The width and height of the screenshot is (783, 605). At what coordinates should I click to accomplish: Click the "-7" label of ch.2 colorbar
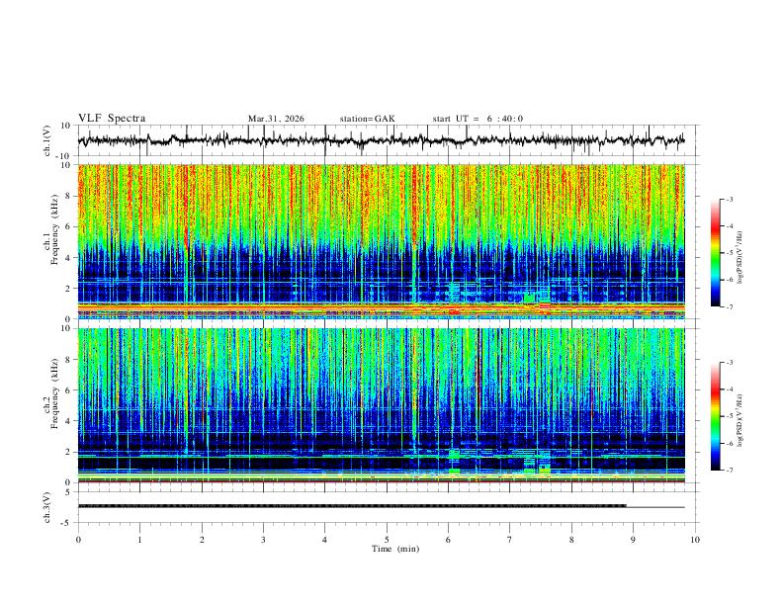coord(729,471)
